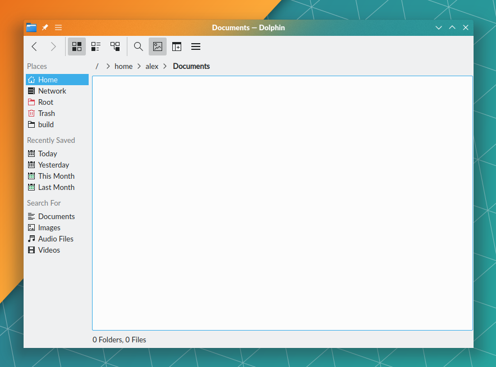The height and width of the screenshot is (367, 496).
Task: Click the Documents breadcrumb segment
Action: coord(191,66)
